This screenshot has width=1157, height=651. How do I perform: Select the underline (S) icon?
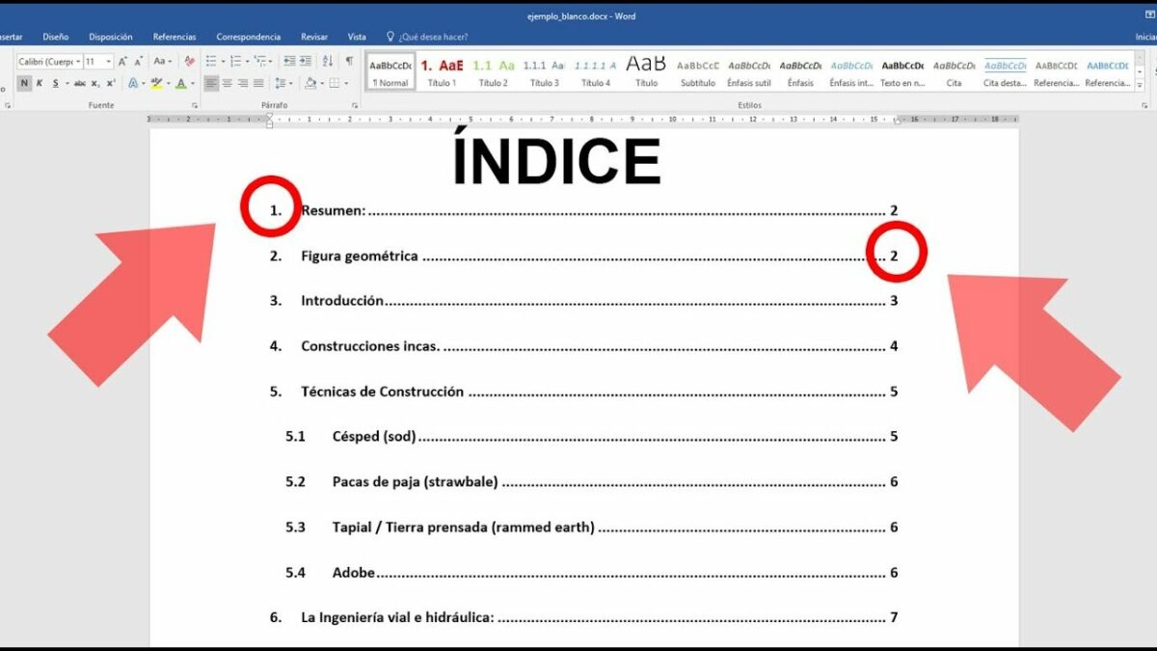[55, 82]
